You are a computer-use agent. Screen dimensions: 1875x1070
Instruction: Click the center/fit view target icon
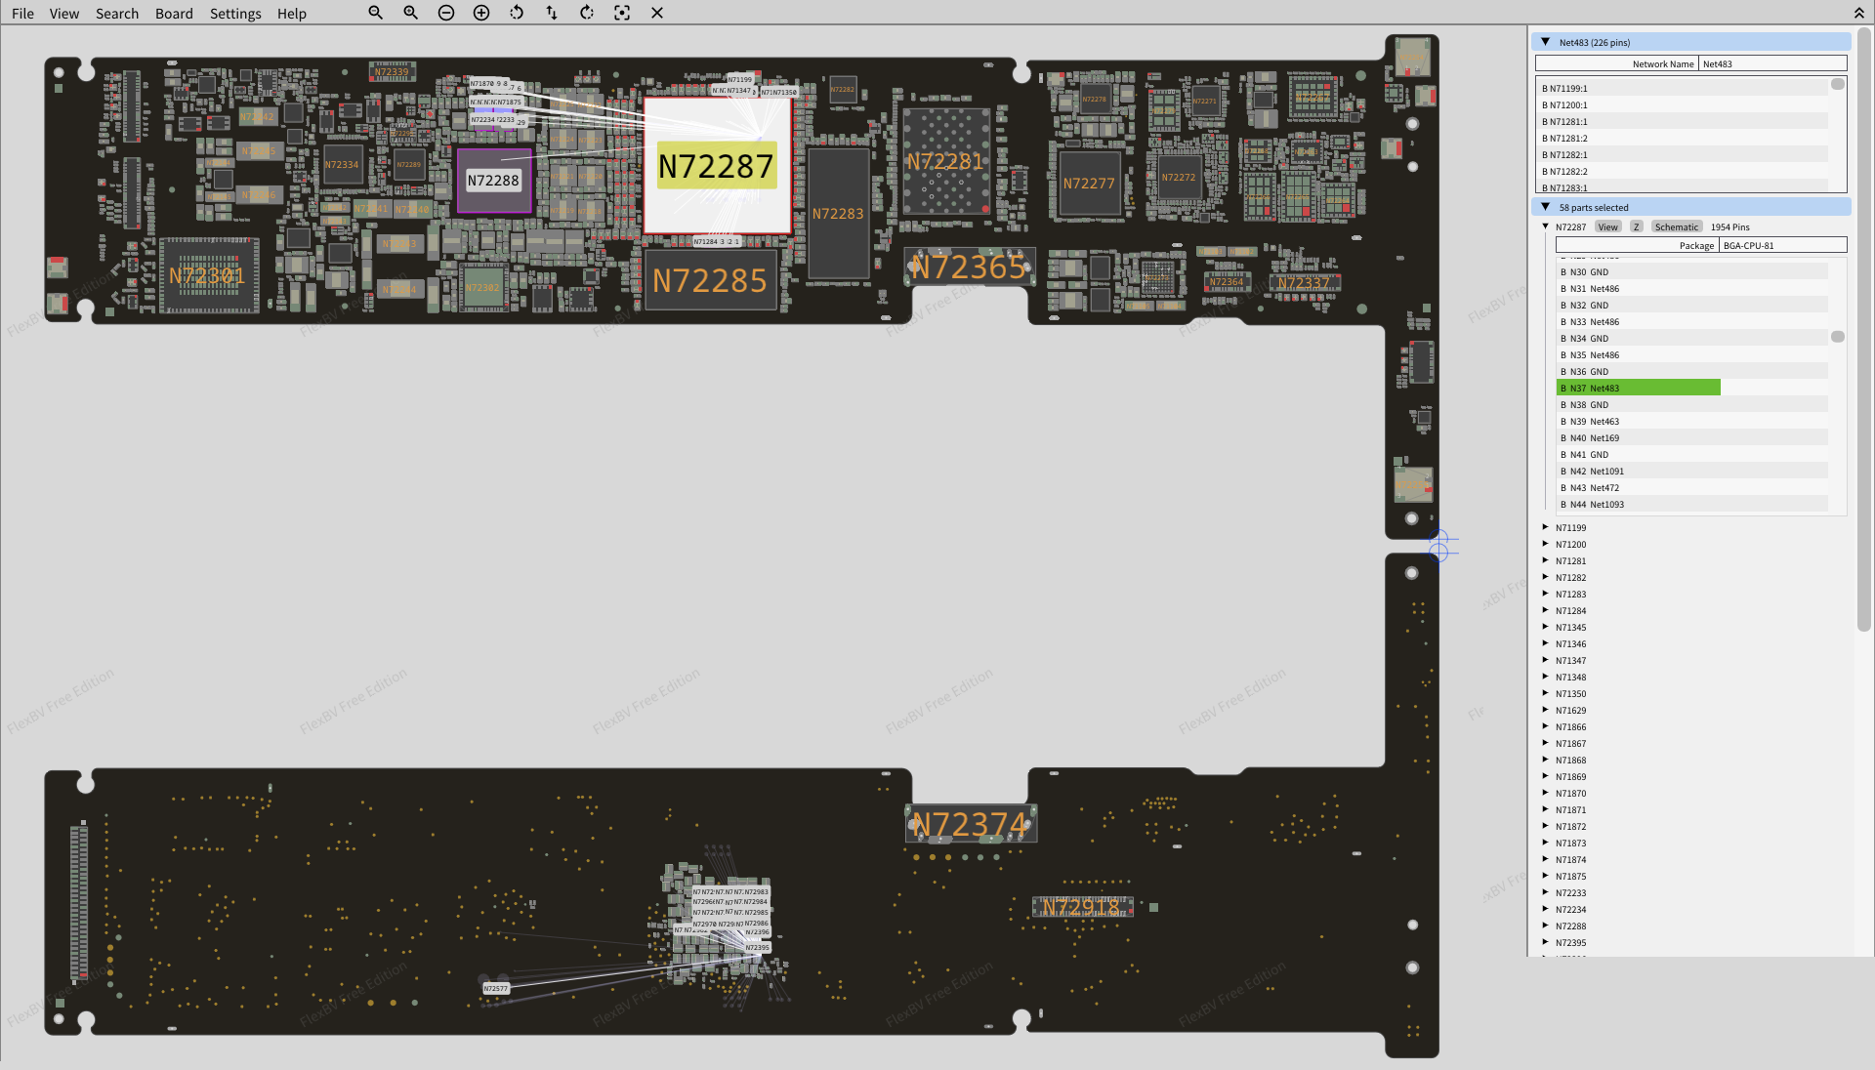point(622,13)
